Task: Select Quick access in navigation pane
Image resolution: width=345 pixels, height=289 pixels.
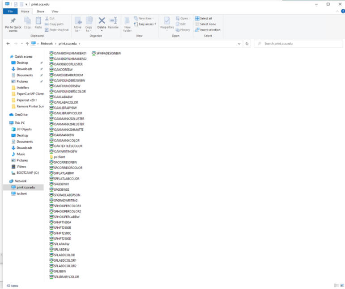Action: [x=23, y=57]
